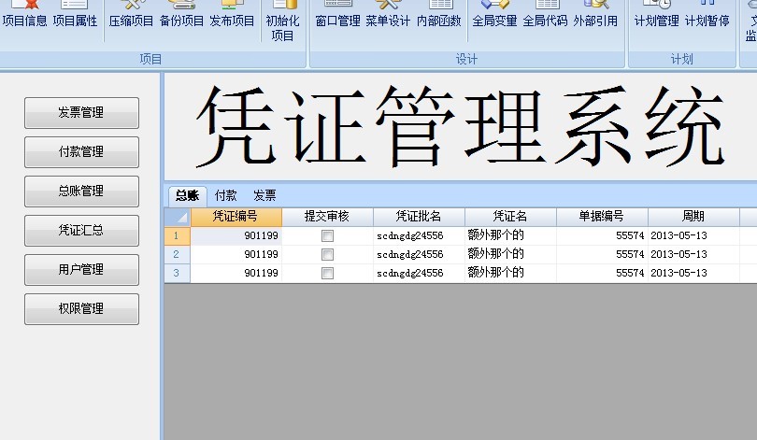Click the 凭证编号 column header
The height and width of the screenshot is (440, 757).
(236, 217)
